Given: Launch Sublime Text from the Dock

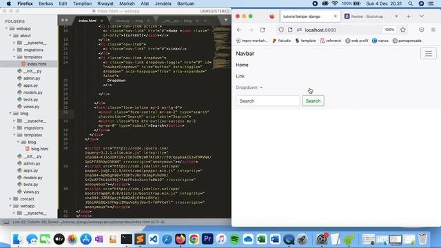Looking at the screenshot, I should (140, 239).
